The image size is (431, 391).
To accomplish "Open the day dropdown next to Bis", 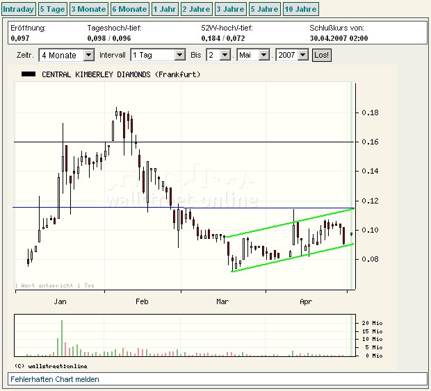I will click(x=218, y=54).
